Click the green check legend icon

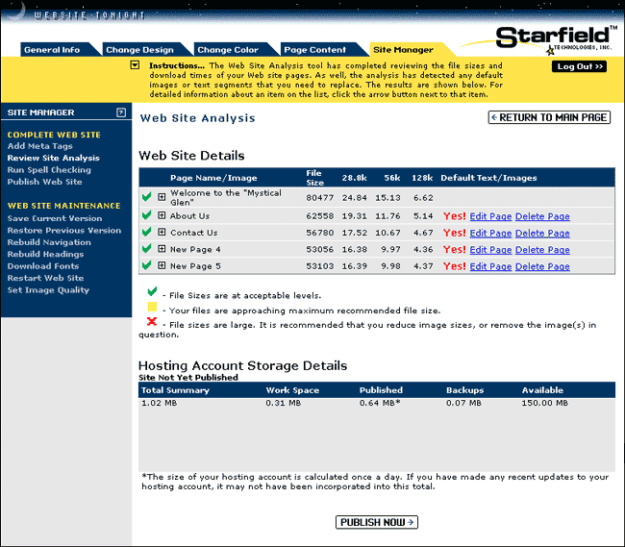point(152,291)
